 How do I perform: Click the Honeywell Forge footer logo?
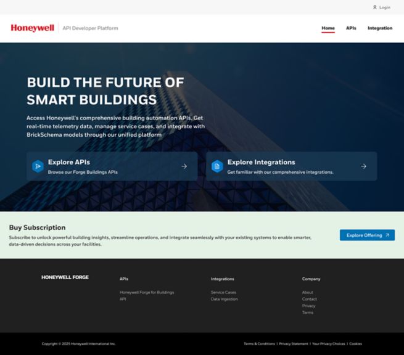[x=65, y=277]
